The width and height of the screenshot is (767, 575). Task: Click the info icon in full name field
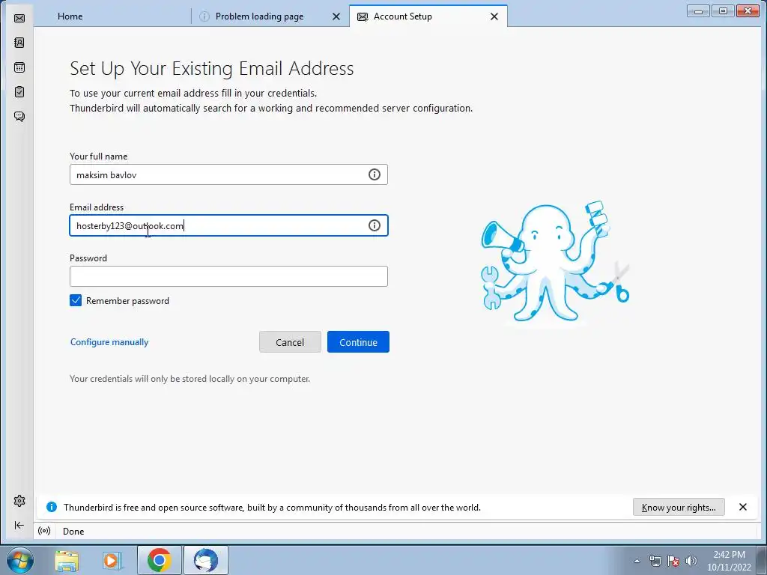pyautogui.click(x=375, y=174)
